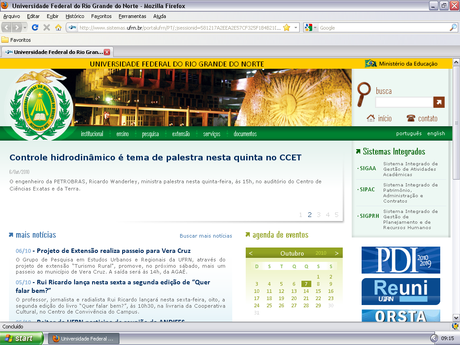Click the início house icon
460x345 pixels.
371,118
